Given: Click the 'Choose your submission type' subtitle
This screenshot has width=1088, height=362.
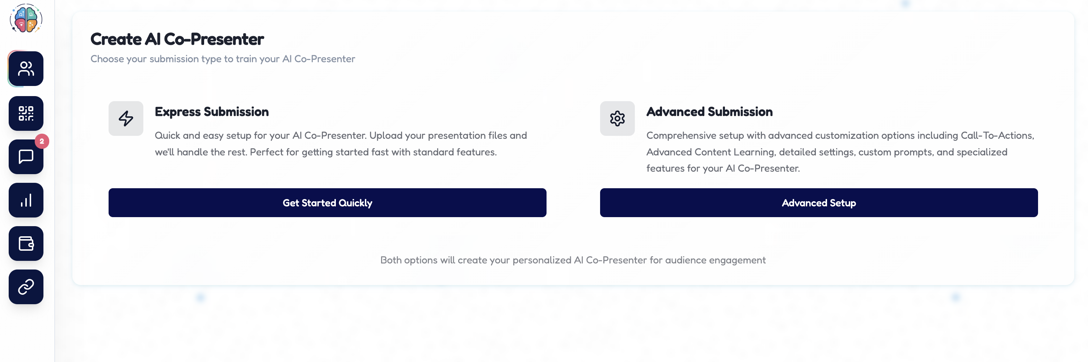Looking at the screenshot, I should click(223, 59).
